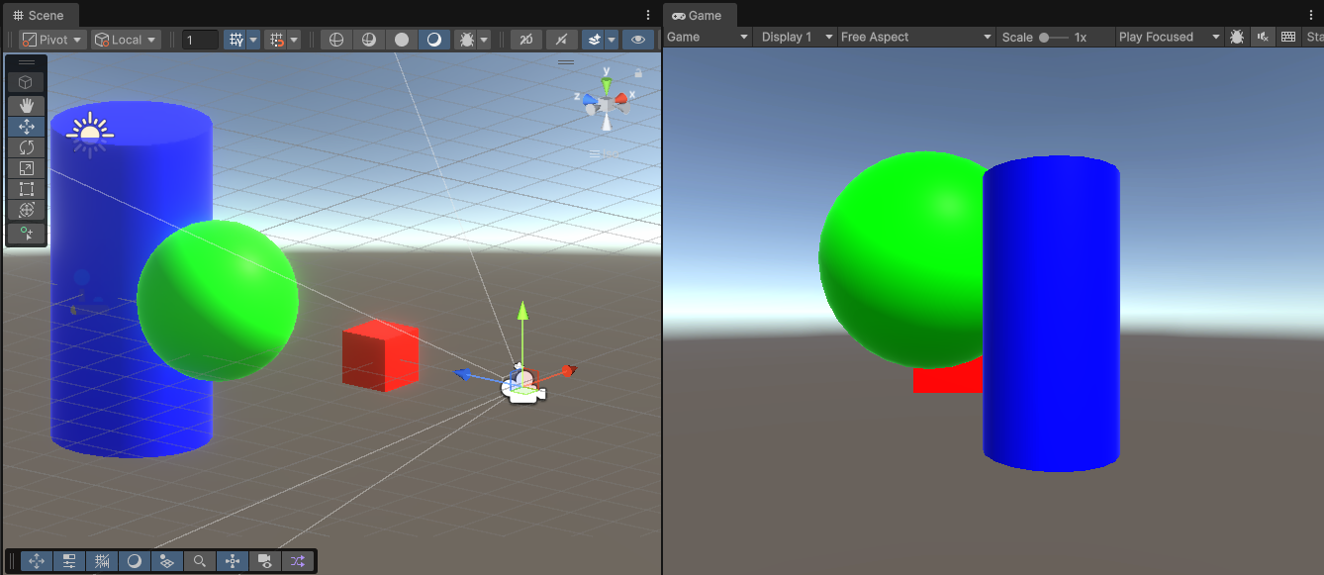Open Game panel three-dot options menu
This screenshot has width=1324, height=575.
[x=1310, y=15]
